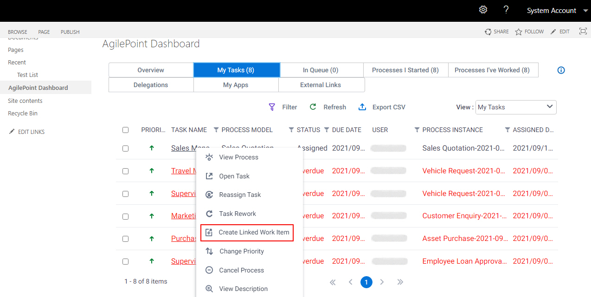Tick the checkbox beside the Marketing task

point(125,216)
